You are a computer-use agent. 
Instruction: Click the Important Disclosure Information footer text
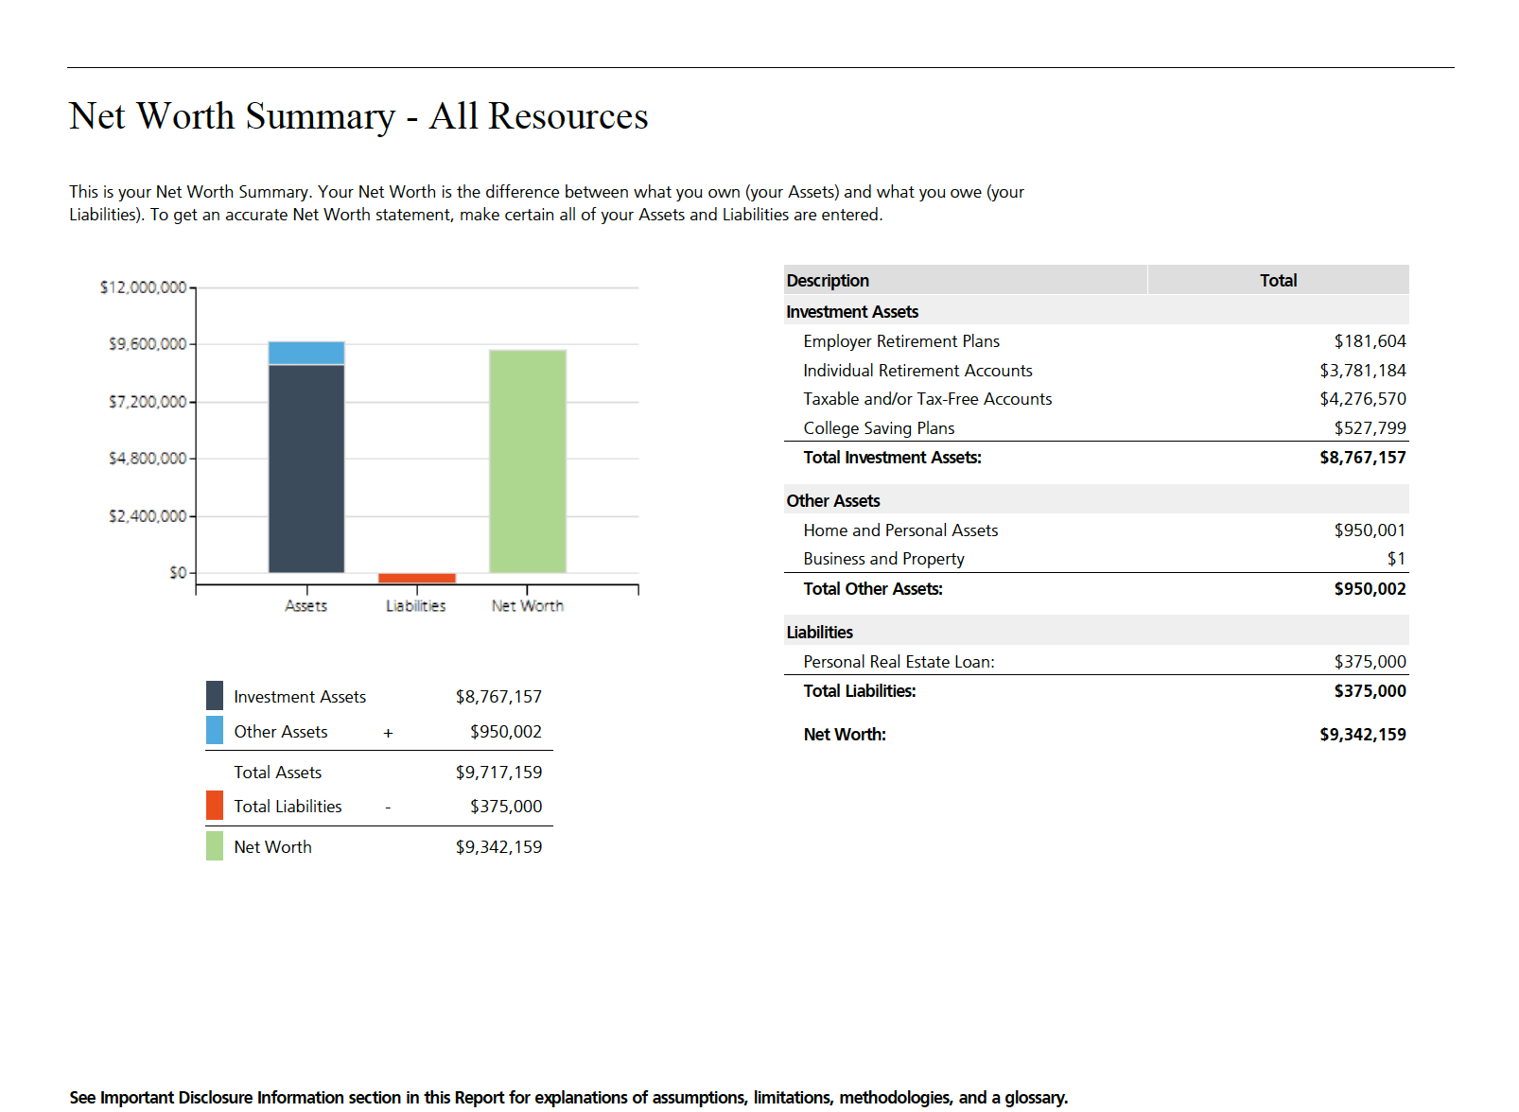tap(568, 1097)
